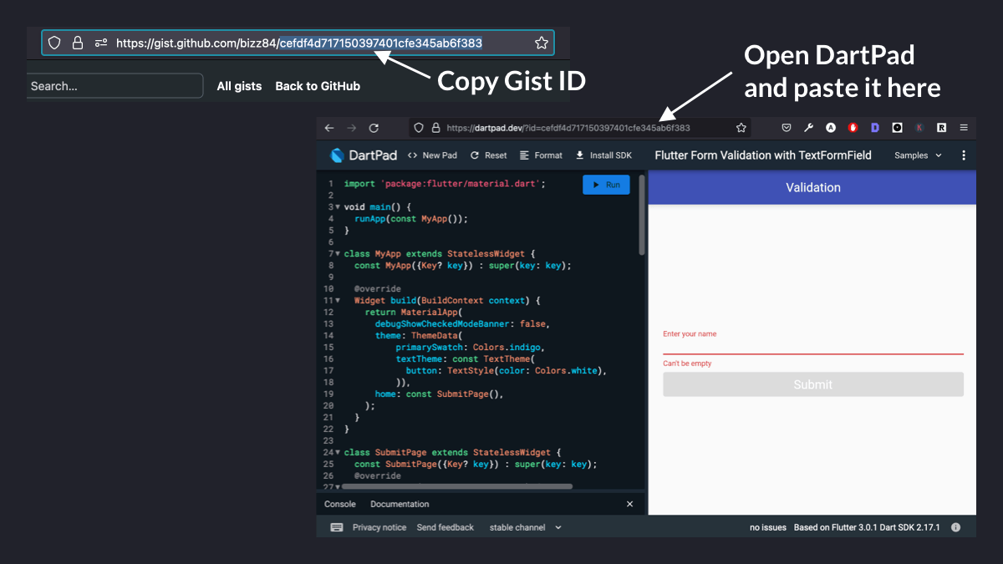Switch to the Documentation tab
The height and width of the screenshot is (564, 1003).
(400, 505)
